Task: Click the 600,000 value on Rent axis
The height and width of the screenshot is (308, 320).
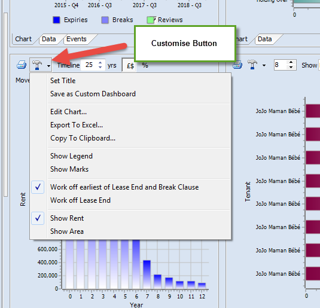Action: tap(47, 249)
